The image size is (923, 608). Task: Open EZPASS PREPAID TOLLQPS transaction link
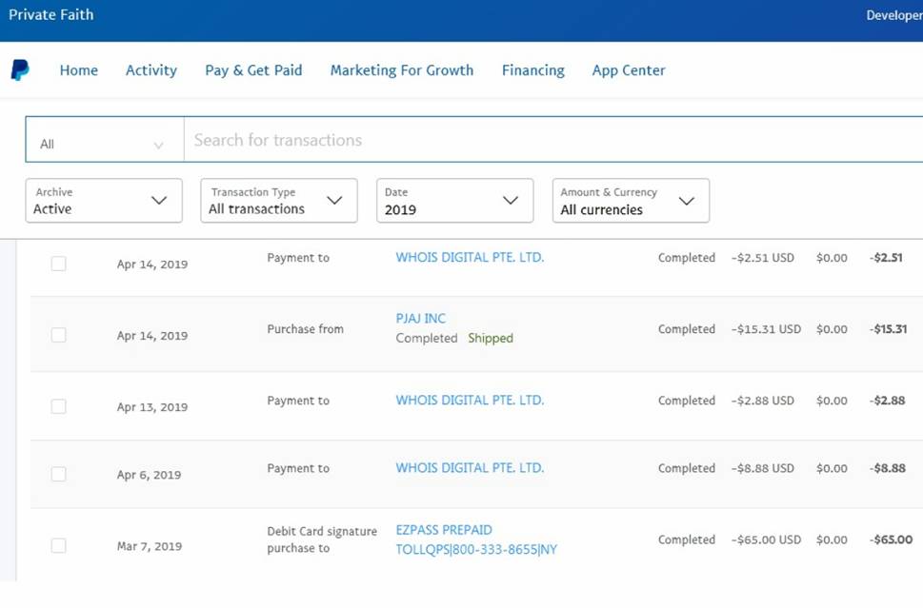pyautogui.click(x=476, y=539)
